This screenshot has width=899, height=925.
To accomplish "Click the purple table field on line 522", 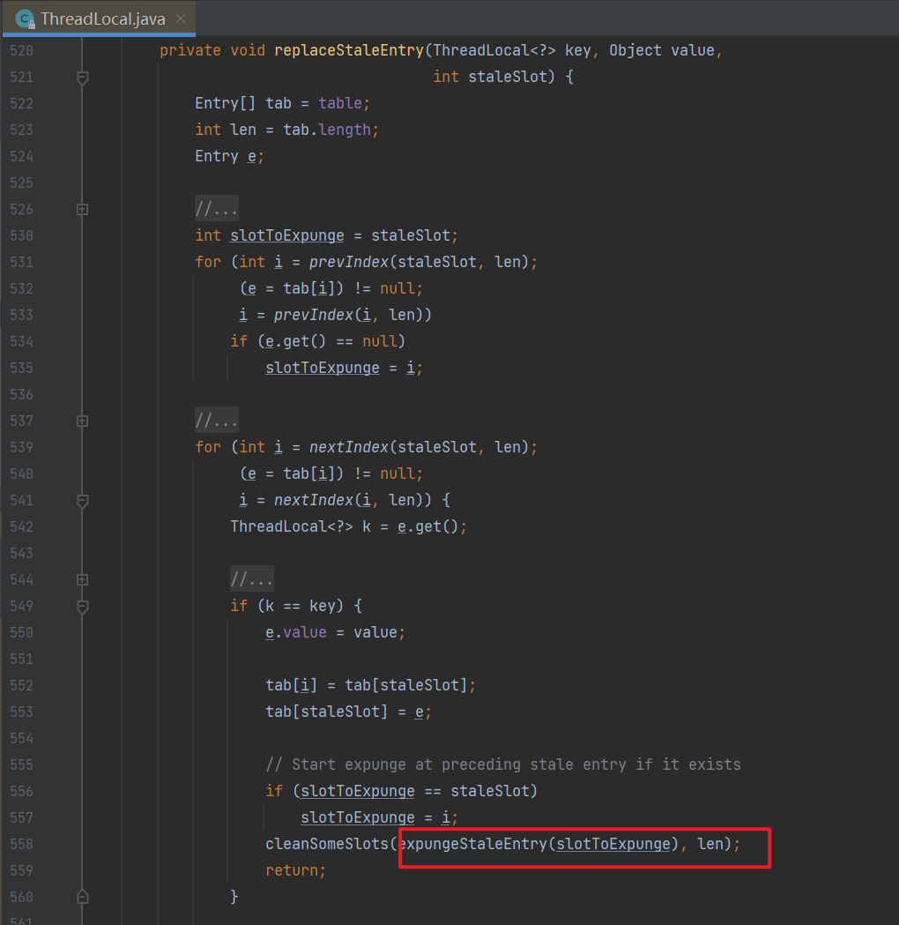I will click(x=340, y=104).
